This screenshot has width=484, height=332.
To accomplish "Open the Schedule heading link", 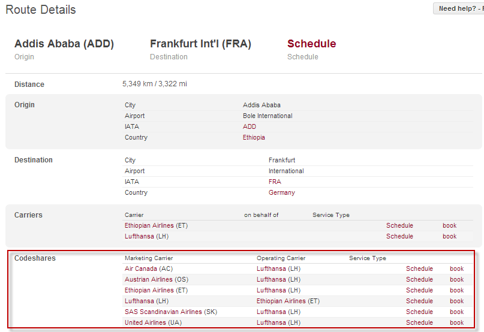I will [311, 44].
